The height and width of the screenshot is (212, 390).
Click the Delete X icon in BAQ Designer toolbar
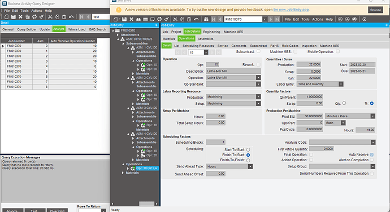pyautogui.click(x=20, y=16)
